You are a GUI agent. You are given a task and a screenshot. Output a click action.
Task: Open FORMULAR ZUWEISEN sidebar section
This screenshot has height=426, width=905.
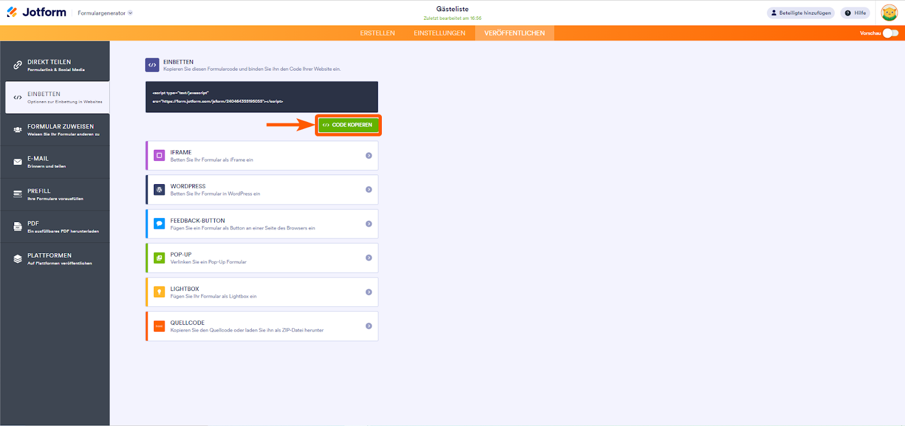click(x=55, y=130)
